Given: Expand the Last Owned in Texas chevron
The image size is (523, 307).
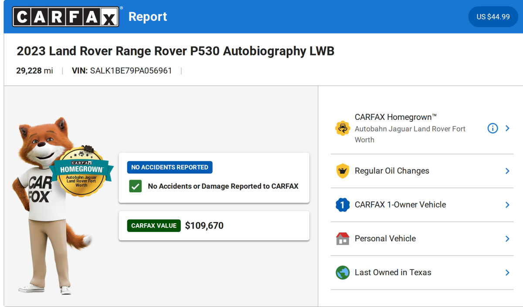Looking at the screenshot, I should 507,273.
